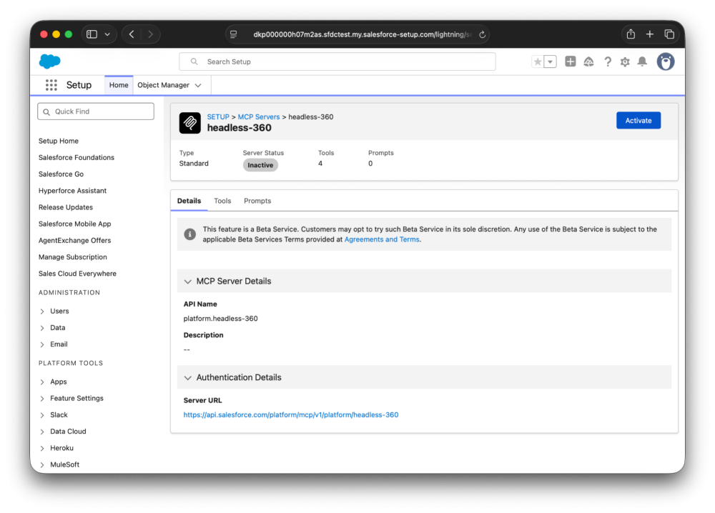Click the favorites star icon
Viewport: 715px width, 513px height.
point(538,61)
